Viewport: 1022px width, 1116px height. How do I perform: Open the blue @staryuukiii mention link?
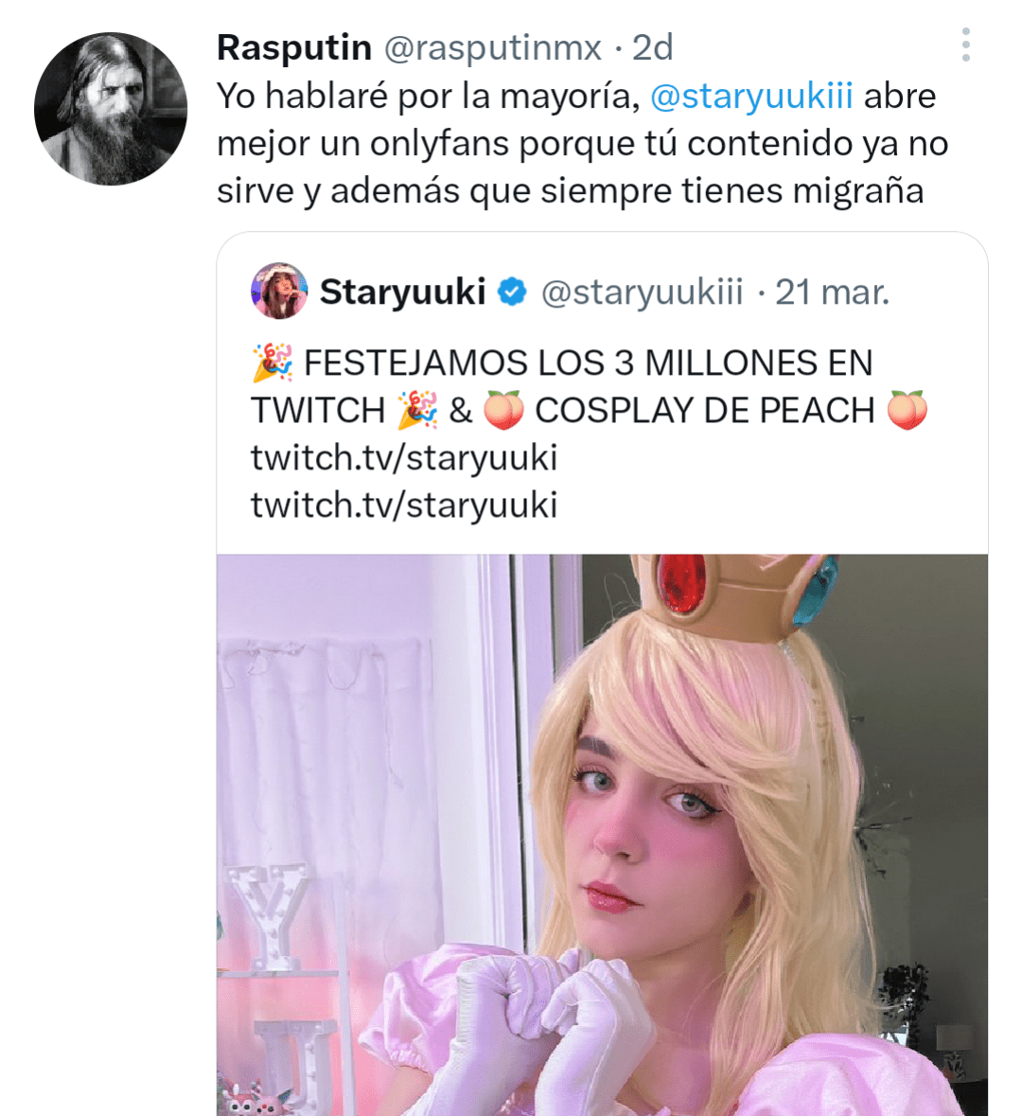(751, 96)
